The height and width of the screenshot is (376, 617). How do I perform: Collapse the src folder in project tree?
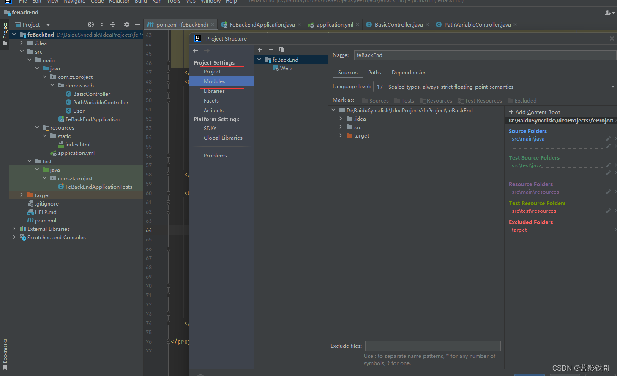click(x=22, y=51)
